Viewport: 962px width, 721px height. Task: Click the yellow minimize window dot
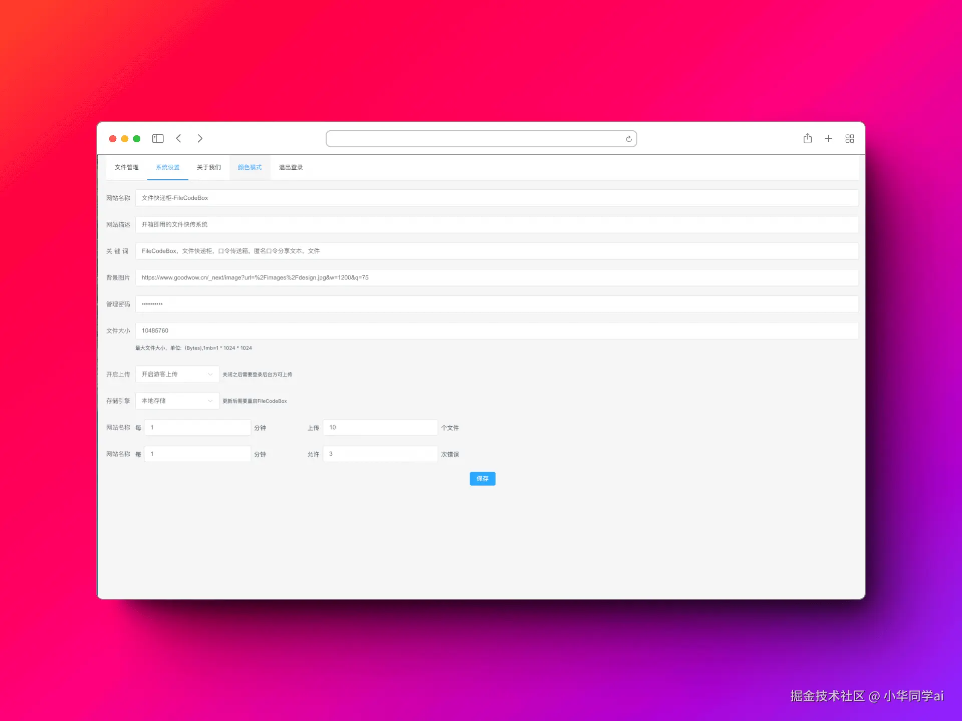point(125,139)
